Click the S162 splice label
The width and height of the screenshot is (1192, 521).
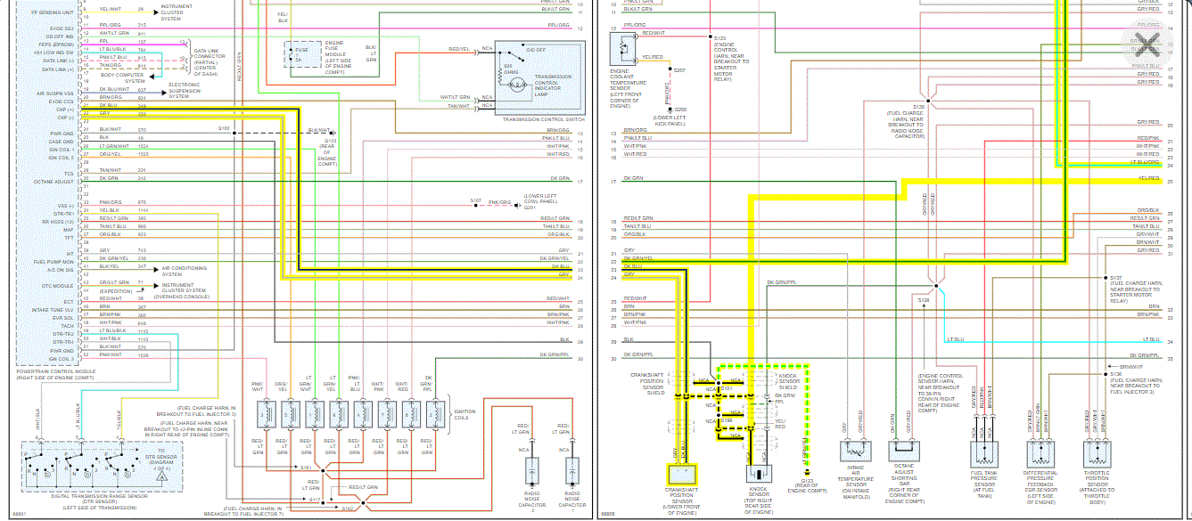346,509
